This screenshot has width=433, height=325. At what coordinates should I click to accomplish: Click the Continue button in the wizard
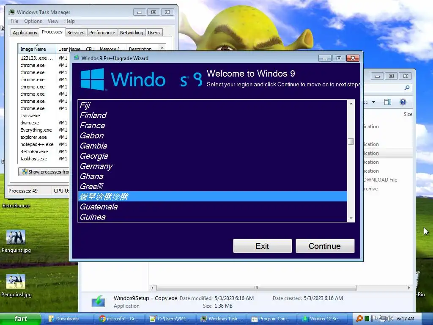pos(325,246)
